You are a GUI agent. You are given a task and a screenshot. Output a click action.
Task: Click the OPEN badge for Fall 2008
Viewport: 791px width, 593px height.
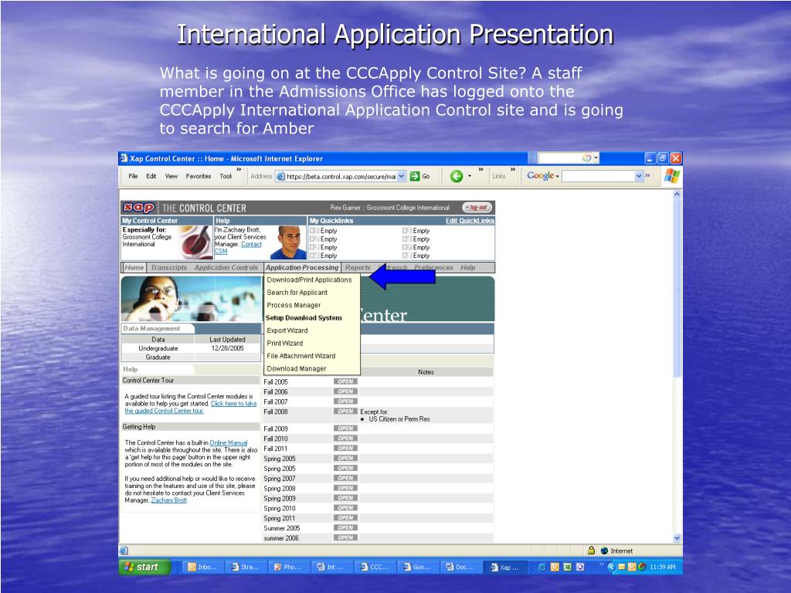345,412
